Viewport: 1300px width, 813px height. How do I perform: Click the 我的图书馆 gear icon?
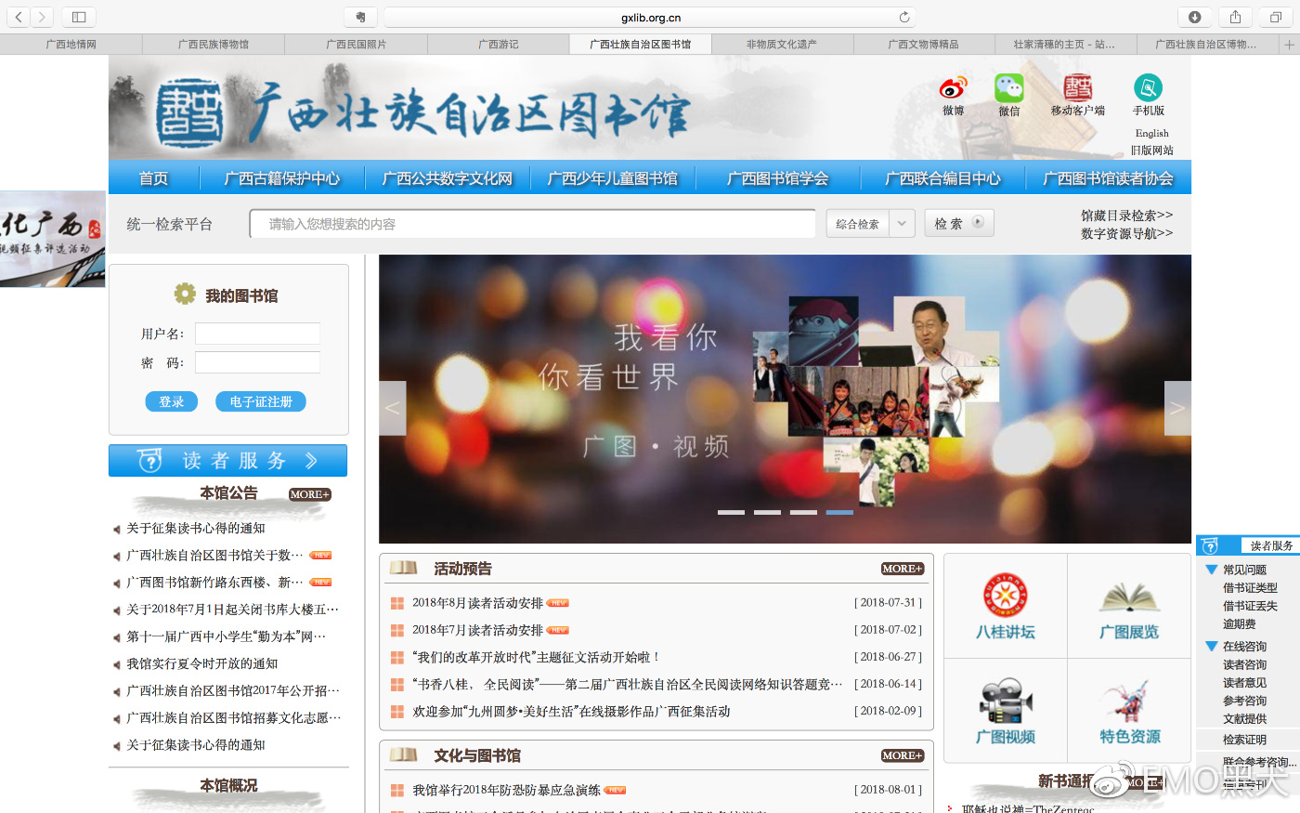pos(185,294)
